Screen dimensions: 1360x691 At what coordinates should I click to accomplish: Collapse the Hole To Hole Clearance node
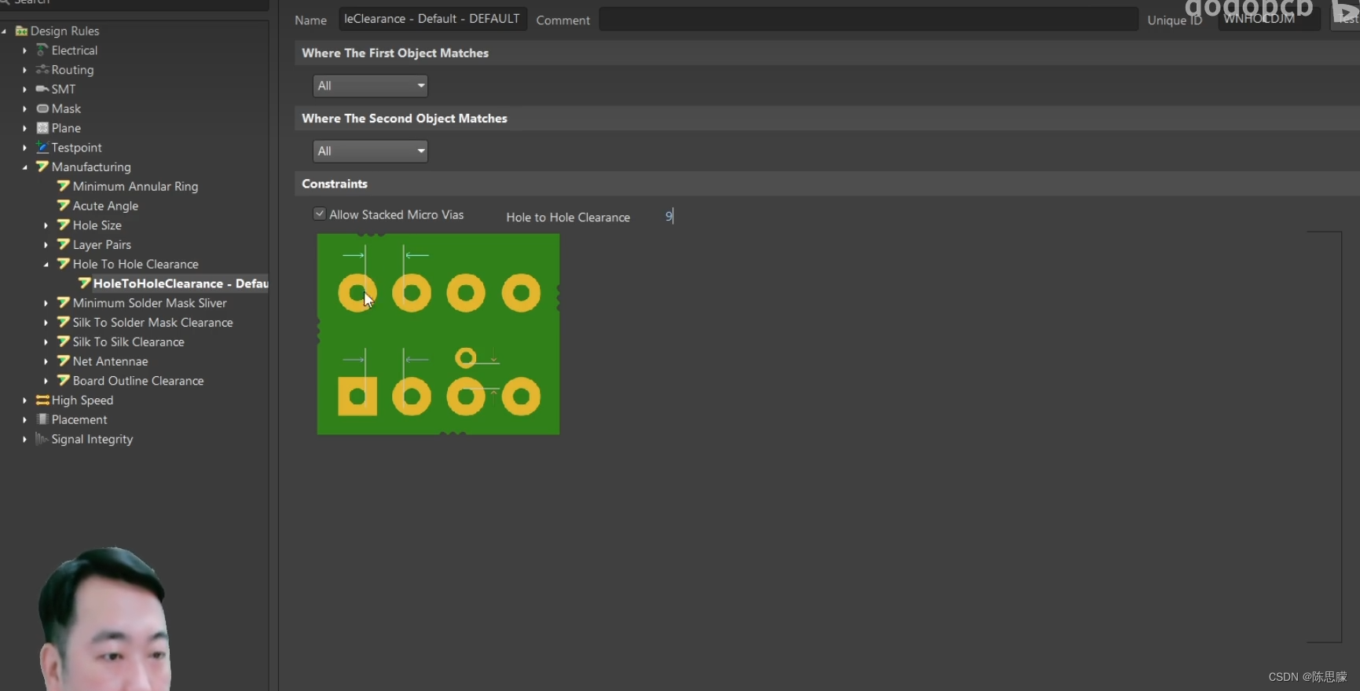pyautogui.click(x=46, y=265)
